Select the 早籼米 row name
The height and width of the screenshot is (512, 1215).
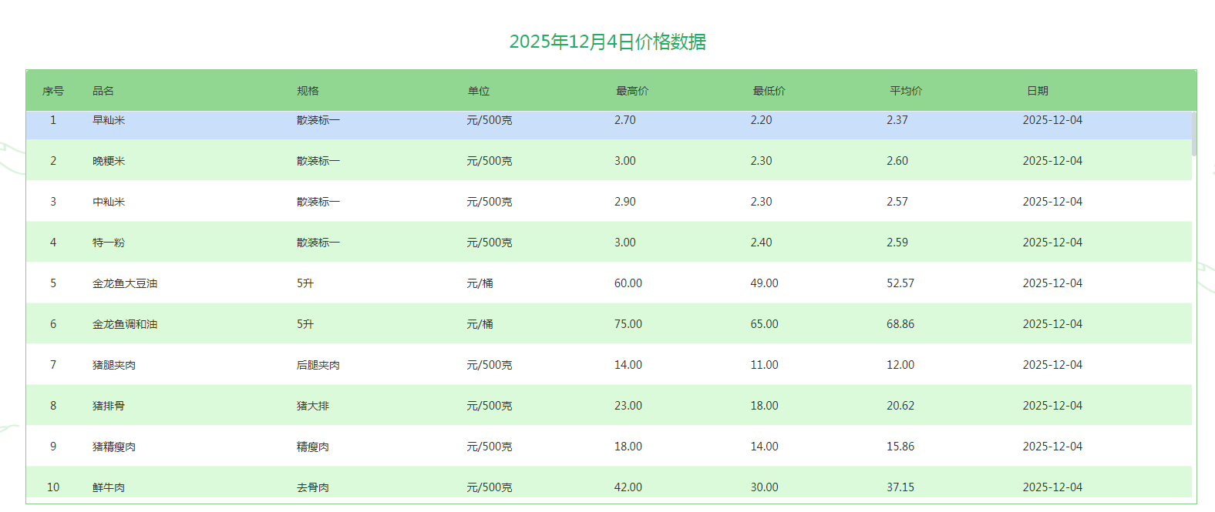[x=109, y=120]
